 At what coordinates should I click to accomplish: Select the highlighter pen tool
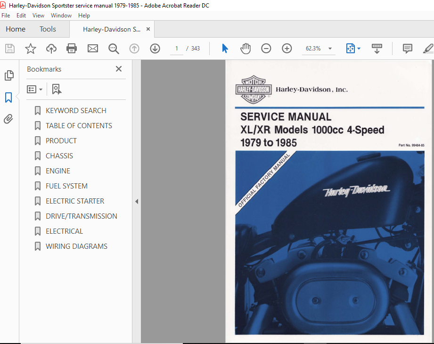[428, 49]
